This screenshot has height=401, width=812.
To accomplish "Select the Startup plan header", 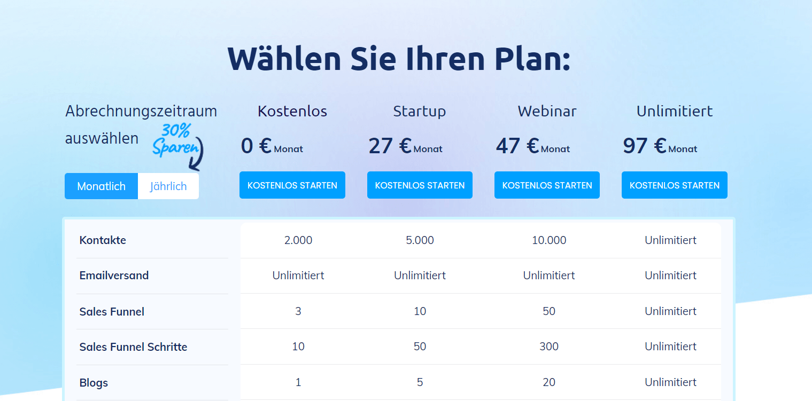I will [x=419, y=111].
